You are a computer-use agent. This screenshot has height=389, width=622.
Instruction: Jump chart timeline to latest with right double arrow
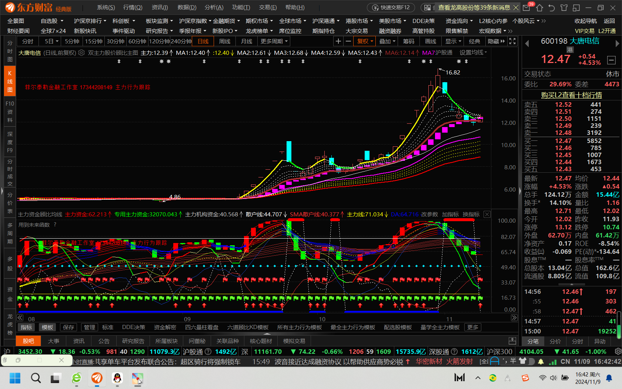(514, 317)
